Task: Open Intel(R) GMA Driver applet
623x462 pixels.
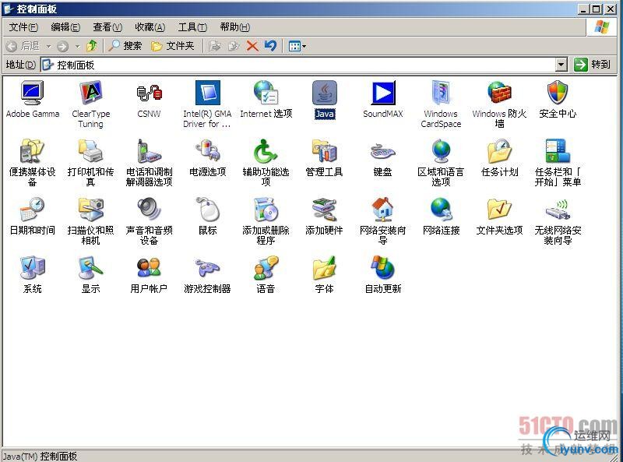Action: 207,93
